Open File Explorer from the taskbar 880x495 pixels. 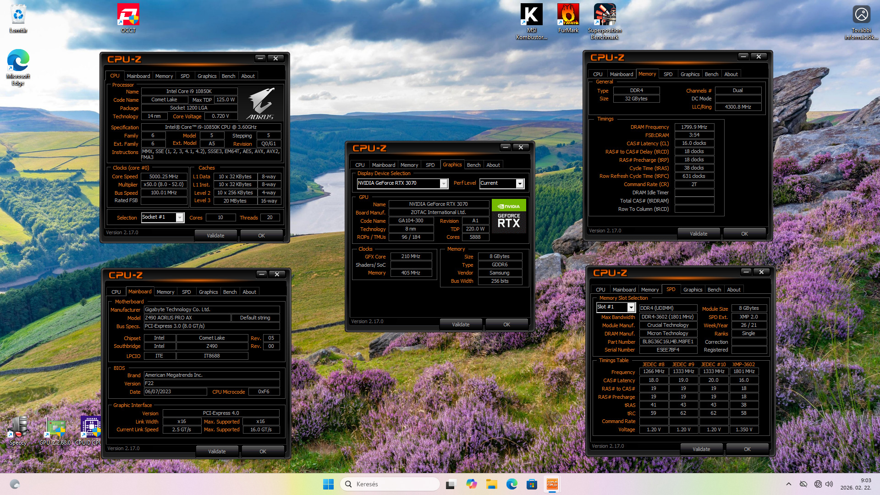click(491, 484)
